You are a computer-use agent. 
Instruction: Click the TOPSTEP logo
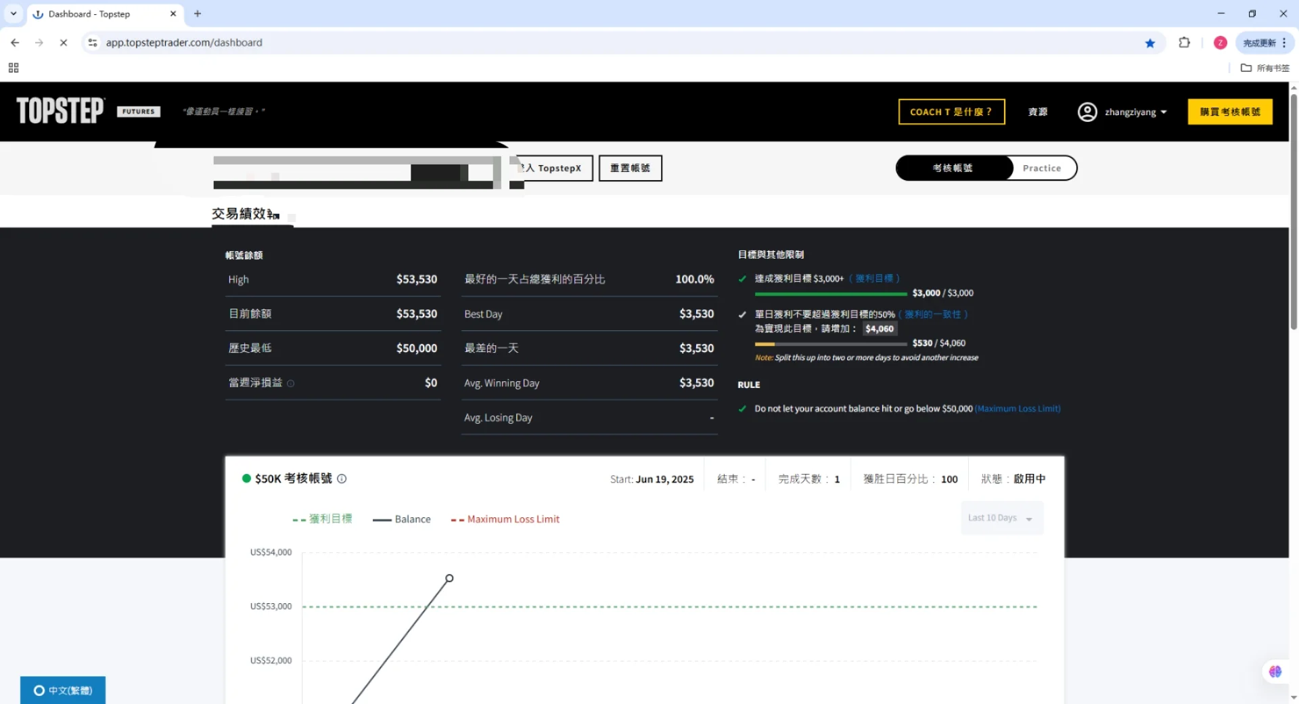pos(60,111)
